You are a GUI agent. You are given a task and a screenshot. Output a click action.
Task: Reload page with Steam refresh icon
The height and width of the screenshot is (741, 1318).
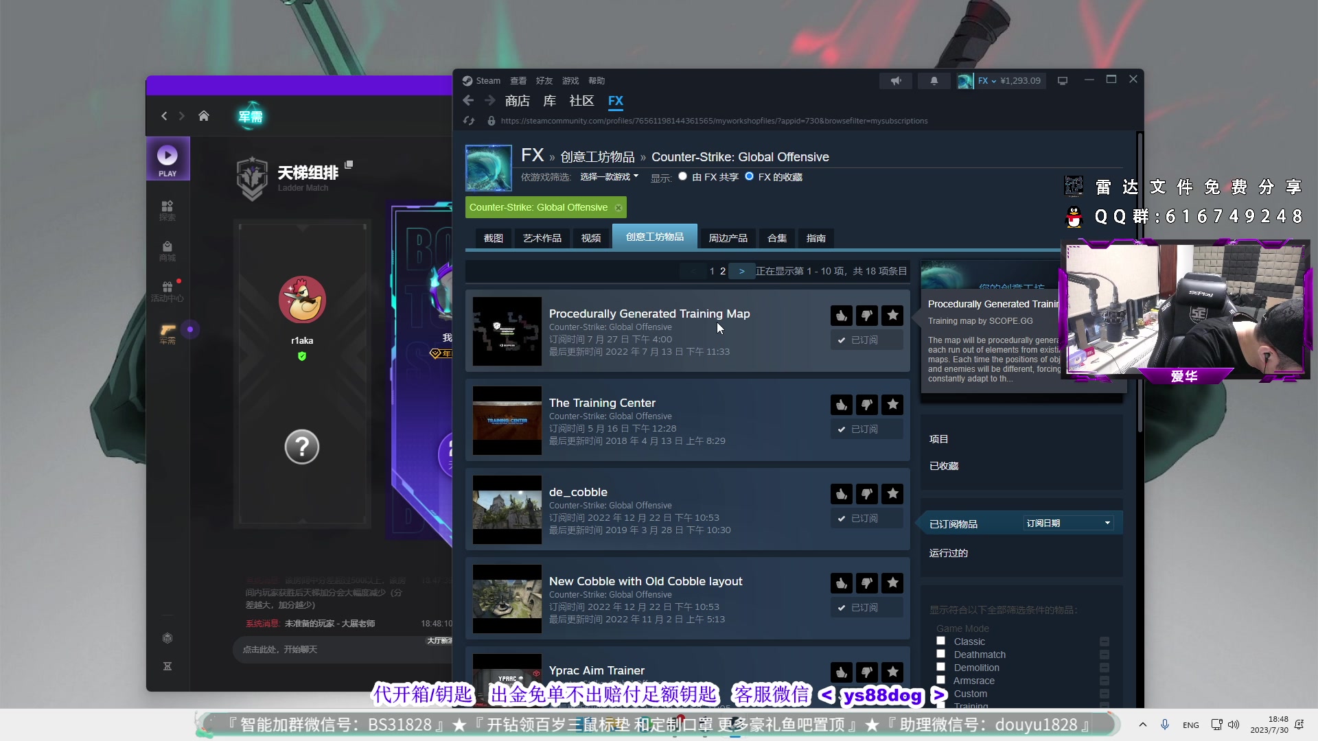[x=469, y=121]
